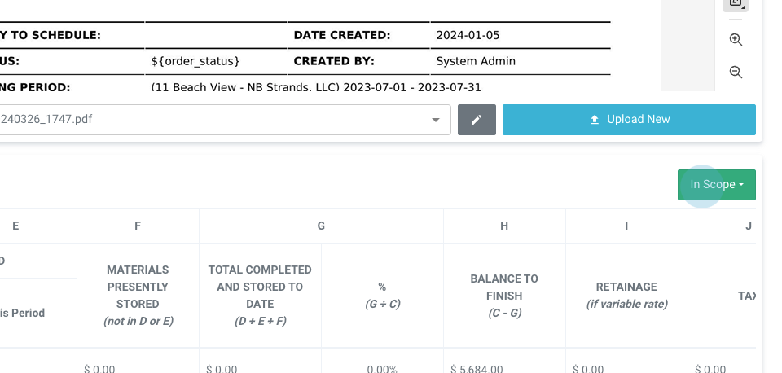The width and height of the screenshot is (782, 373).
Task: Click the System Admin created-by value
Action: coord(476,61)
